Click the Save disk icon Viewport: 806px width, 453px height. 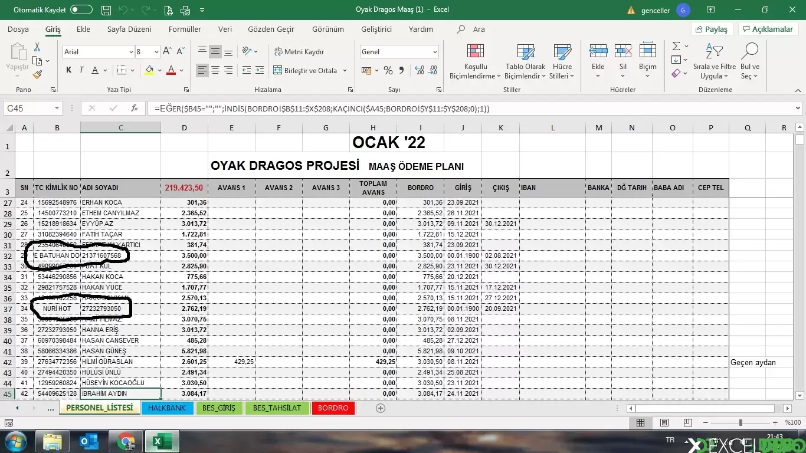click(x=106, y=10)
